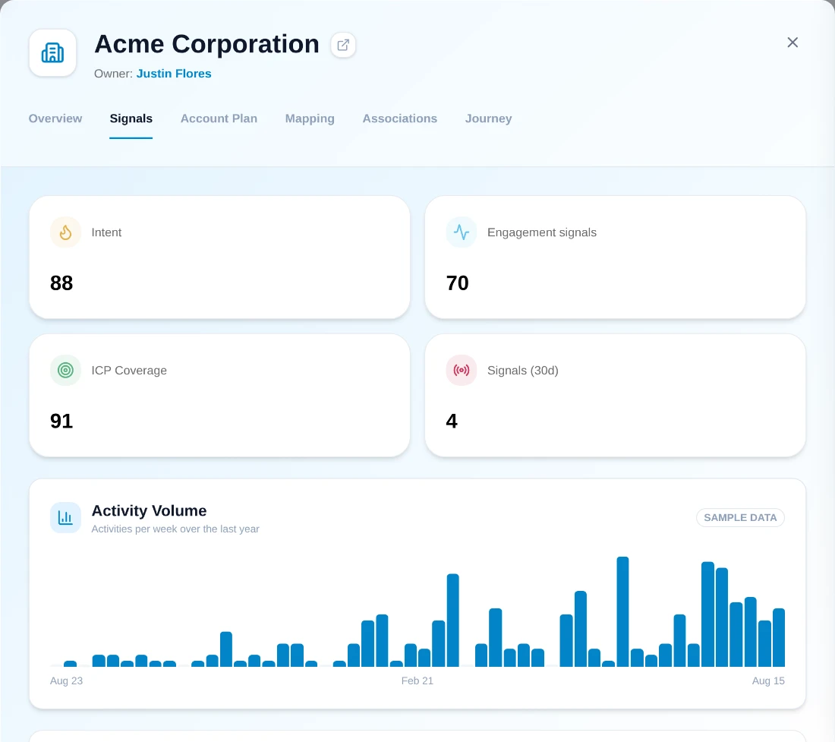
Task: Click the ICP Coverage value 91
Action: (x=61, y=421)
